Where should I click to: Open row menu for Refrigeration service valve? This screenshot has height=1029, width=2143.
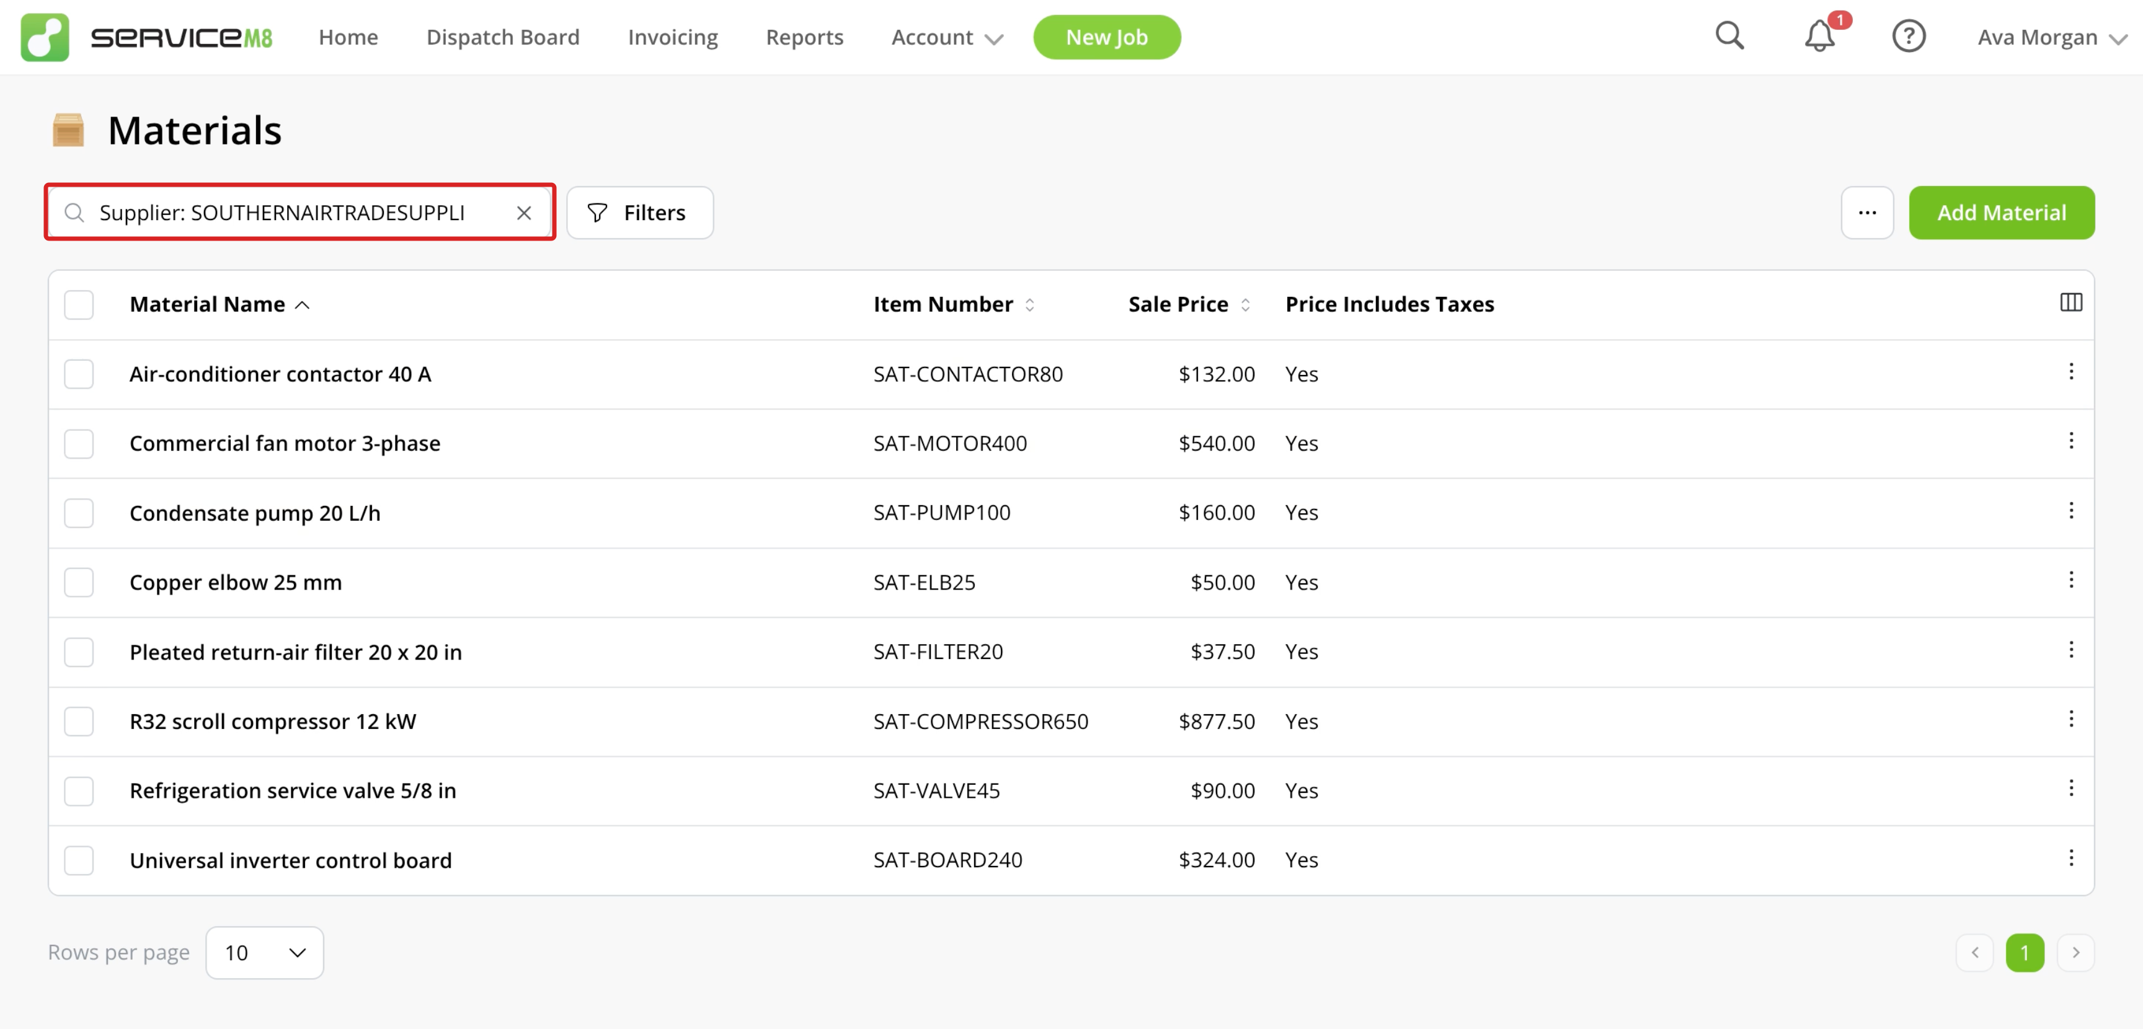pos(2070,788)
